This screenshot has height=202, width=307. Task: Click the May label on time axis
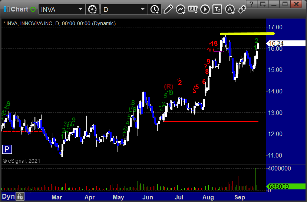point(118,197)
